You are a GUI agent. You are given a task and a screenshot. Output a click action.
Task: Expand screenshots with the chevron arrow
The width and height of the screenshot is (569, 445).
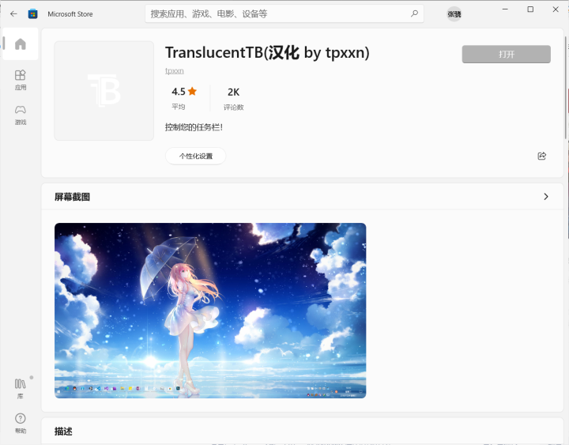(x=546, y=197)
